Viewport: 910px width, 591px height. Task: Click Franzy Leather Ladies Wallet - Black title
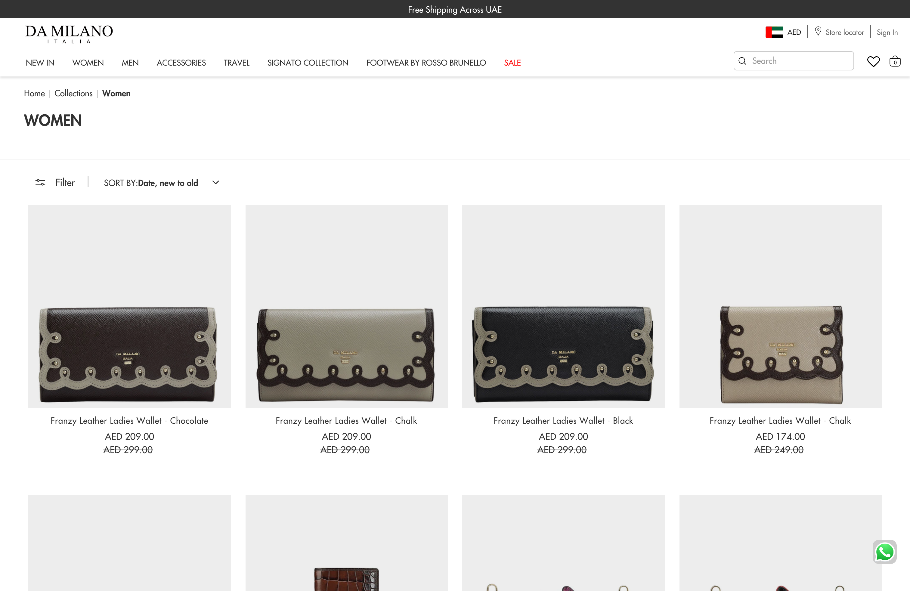coord(563,420)
